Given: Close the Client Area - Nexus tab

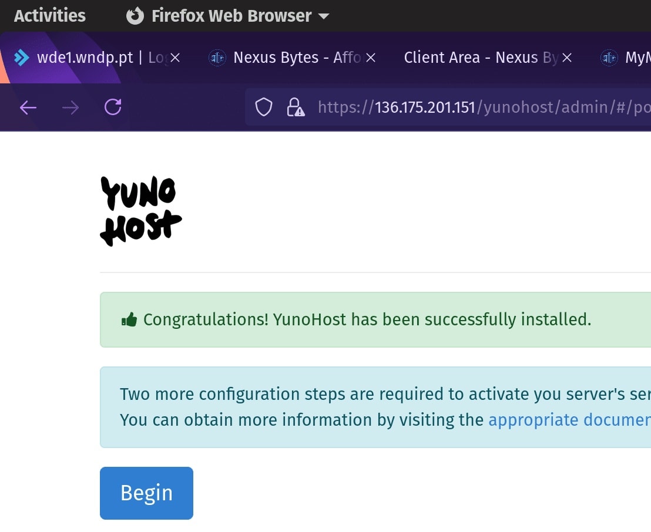Looking at the screenshot, I should click(567, 58).
